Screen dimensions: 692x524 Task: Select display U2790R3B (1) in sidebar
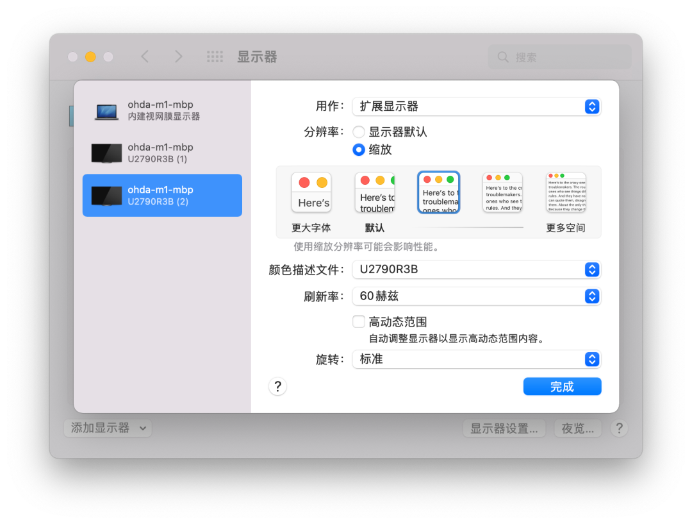click(162, 153)
